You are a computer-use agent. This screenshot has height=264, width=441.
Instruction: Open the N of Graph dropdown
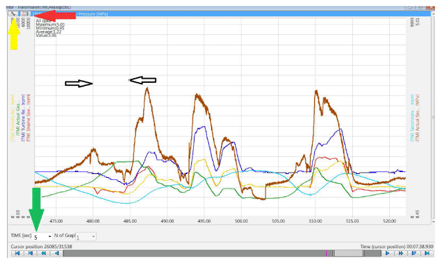[94, 236]
